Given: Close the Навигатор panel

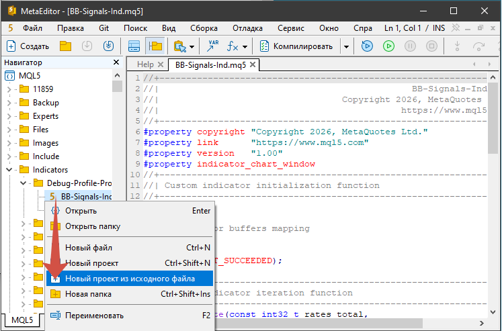Looking at the screenshot, I should [116, 62].
